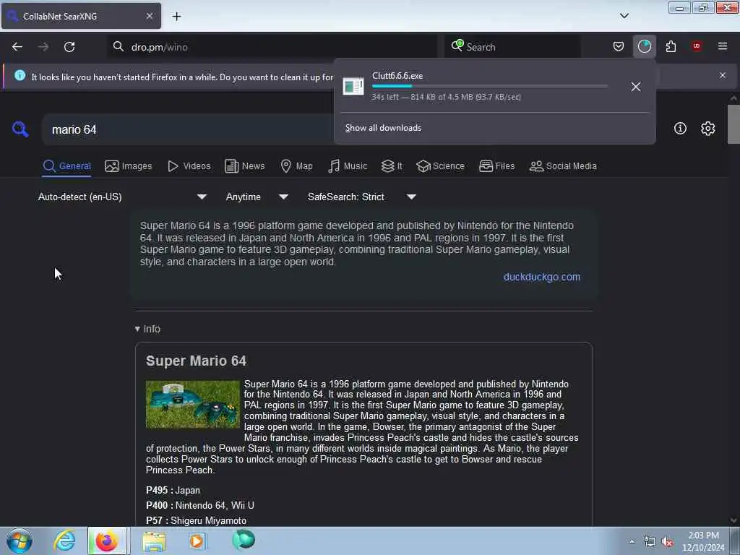Click the forward navigation arrow
This screenshot has width=740, height=555.
(43, 47)
